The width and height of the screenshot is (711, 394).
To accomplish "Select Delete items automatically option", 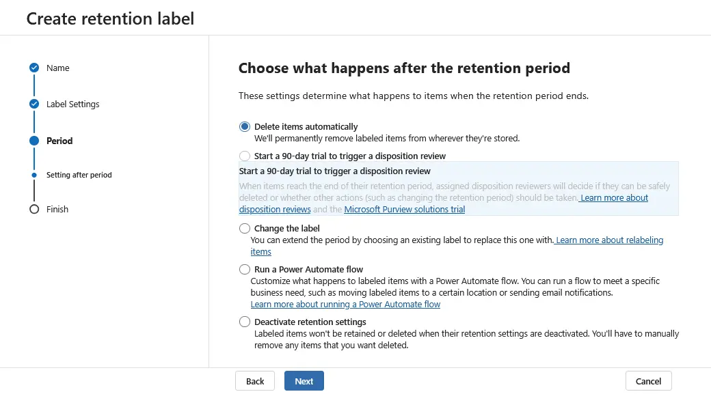I will pos(244,126).
